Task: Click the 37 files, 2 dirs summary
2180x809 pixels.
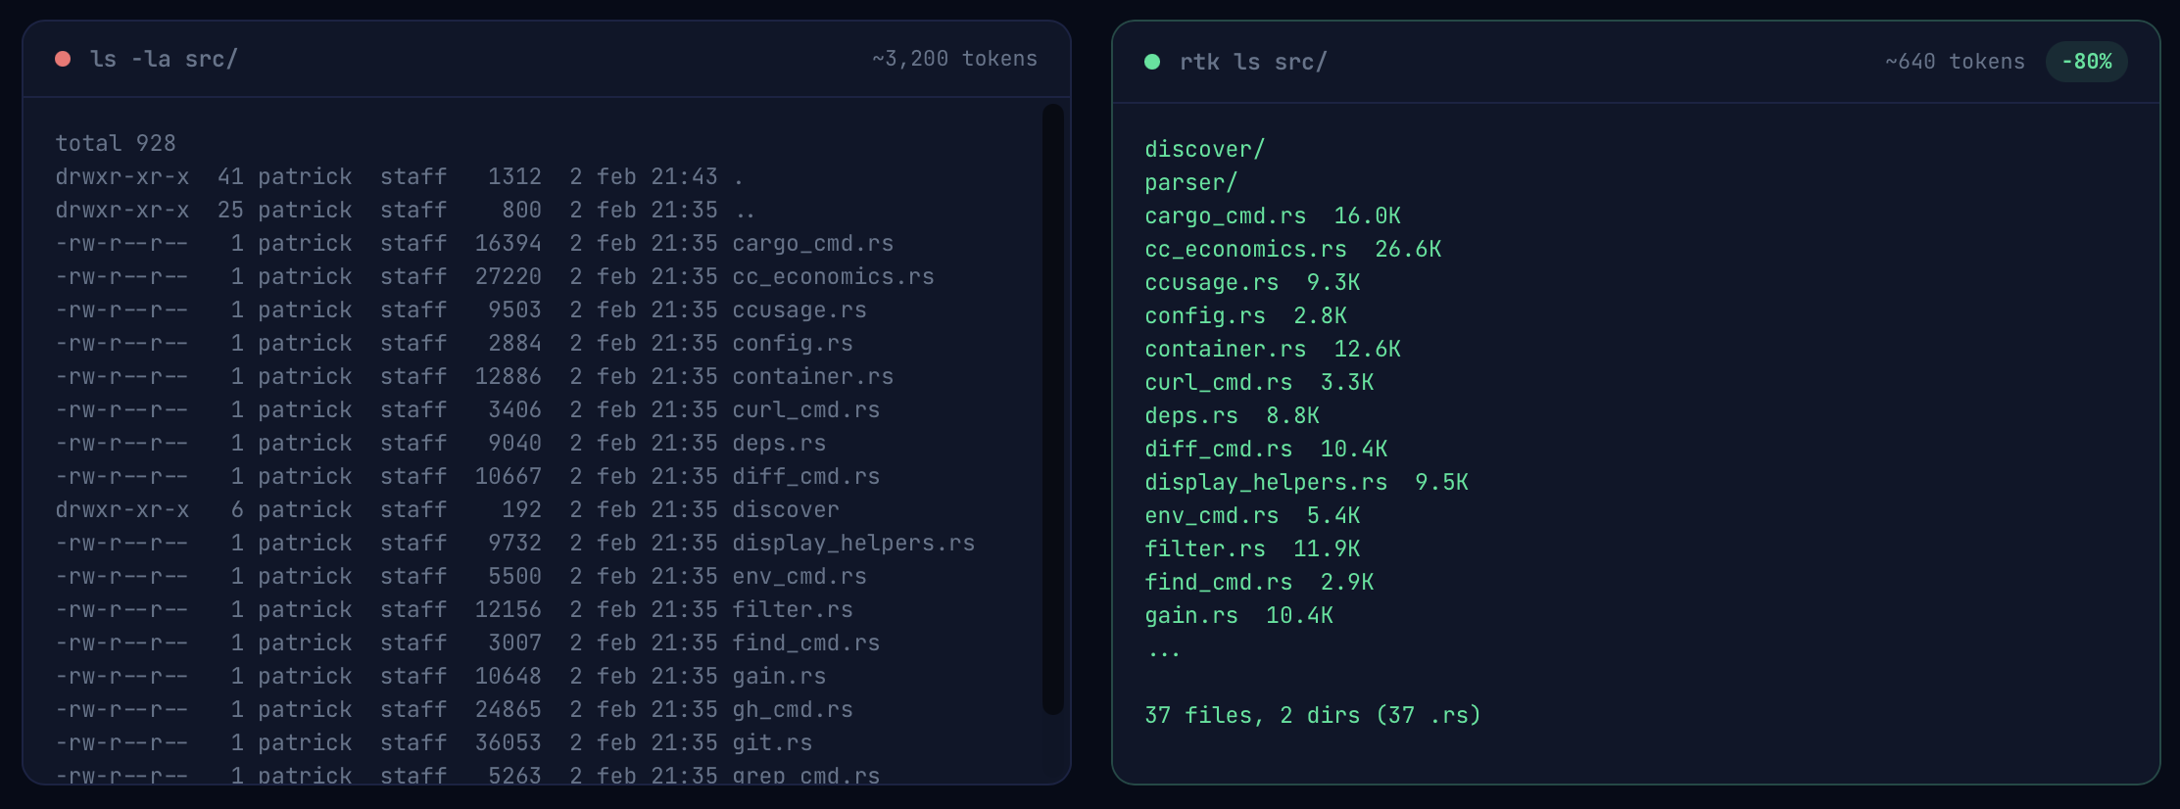Action: tap(1312, 716)
